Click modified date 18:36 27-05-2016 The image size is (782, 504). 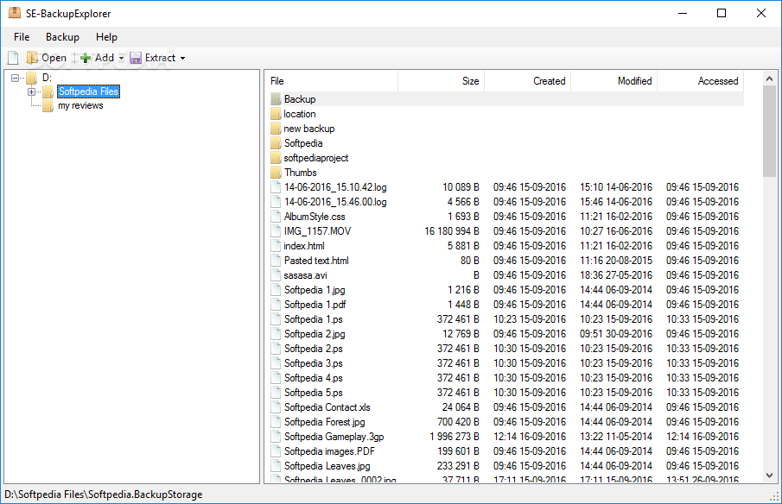coord(616,275)
